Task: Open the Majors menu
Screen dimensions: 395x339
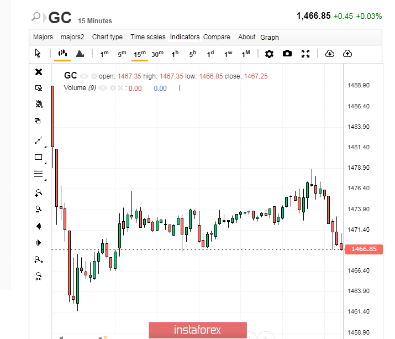Action: pyautogui.click(x=43, y=37)
